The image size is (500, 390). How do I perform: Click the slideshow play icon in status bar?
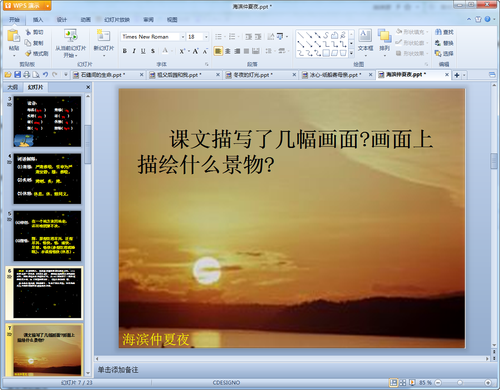412,382
